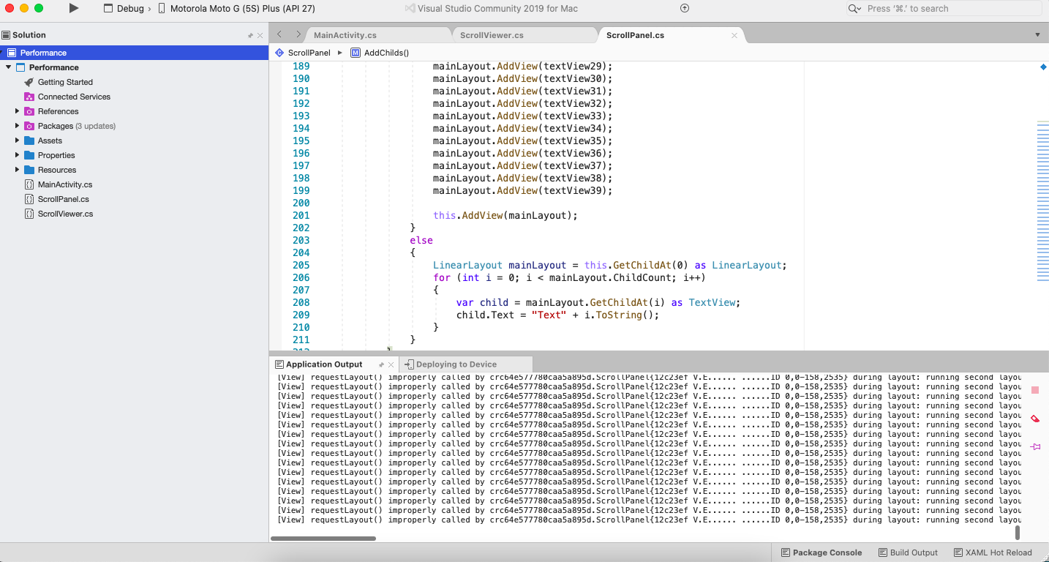Select the Getting Started item

point(64,81)
